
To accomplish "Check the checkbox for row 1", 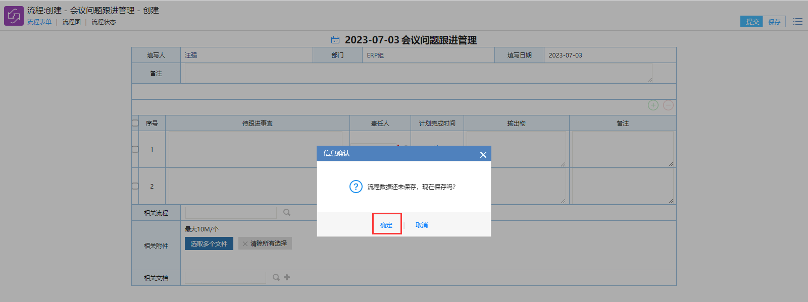I will [x=135, y=149].
